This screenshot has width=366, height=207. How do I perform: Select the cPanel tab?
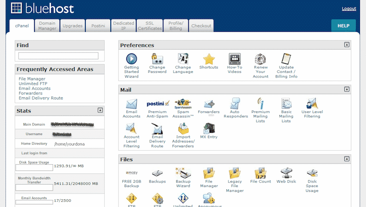(x=22, y=26)
